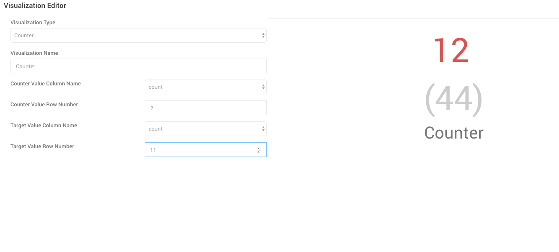
Task: Open the Target Value Column Name dropdown
Action: pos(205,129)
